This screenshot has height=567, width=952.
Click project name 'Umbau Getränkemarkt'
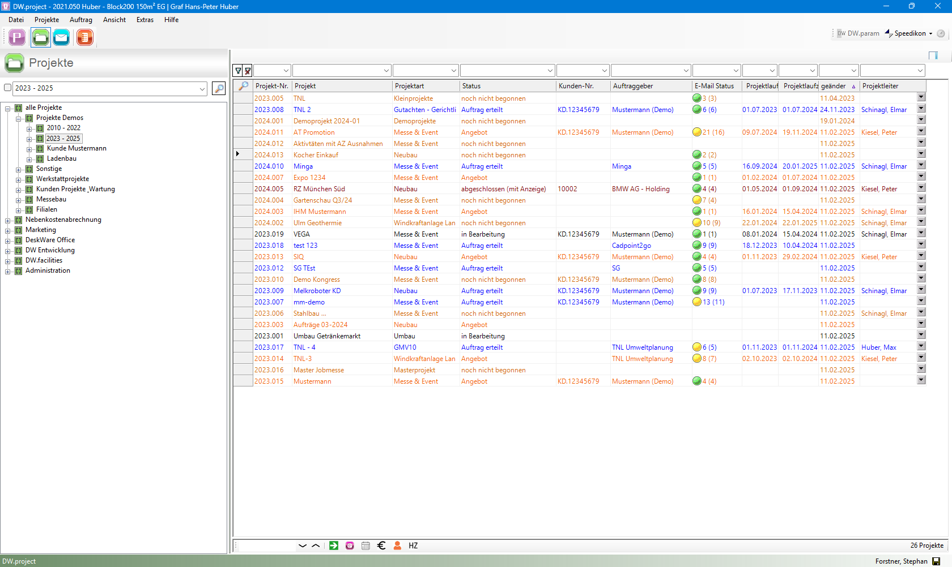[327, 336]
